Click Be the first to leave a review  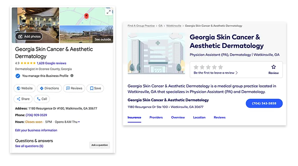pyautogui.click(x=214, y=73)
